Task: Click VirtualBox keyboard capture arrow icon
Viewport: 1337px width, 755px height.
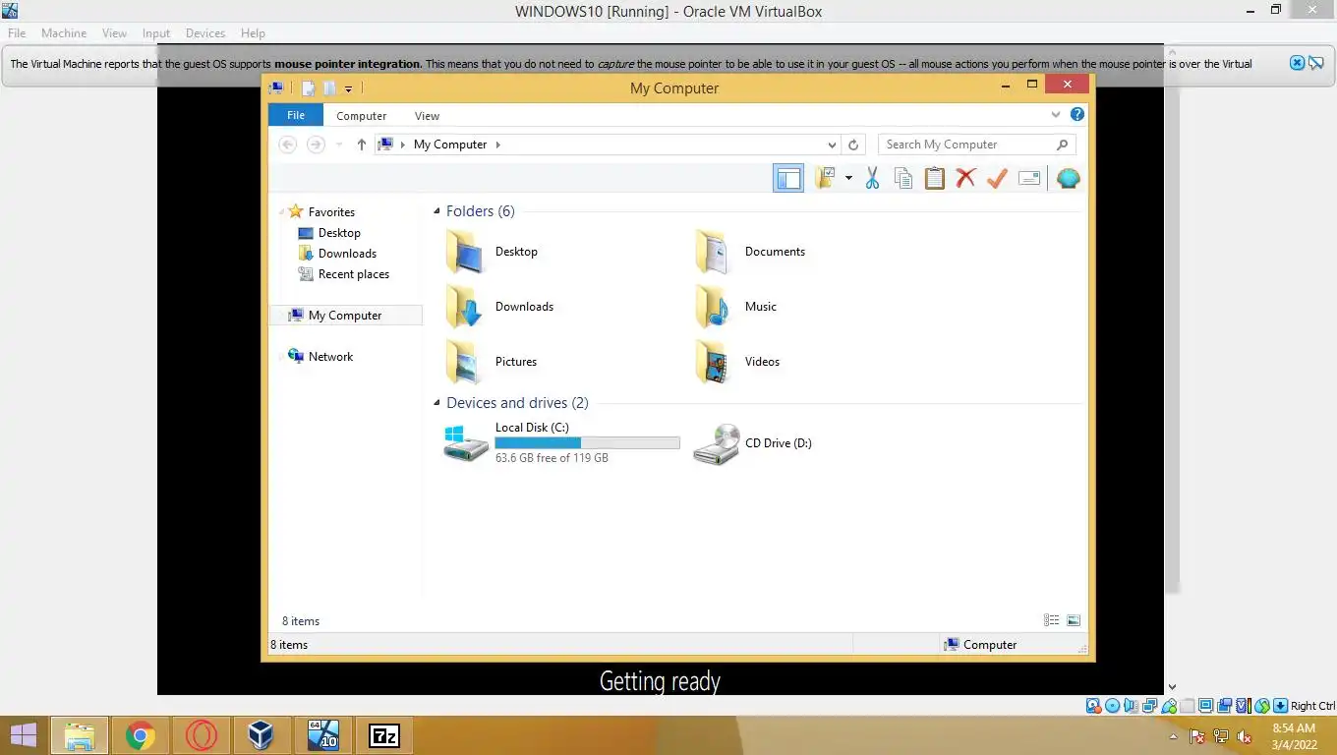Action: (x=1280, y=706)
